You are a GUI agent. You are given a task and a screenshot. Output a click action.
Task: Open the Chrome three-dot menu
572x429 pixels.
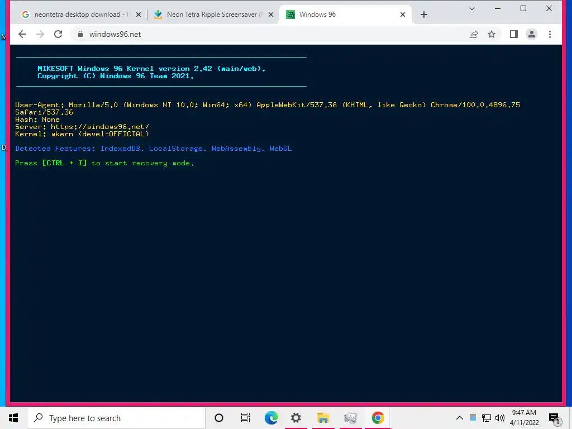[550, 34]
